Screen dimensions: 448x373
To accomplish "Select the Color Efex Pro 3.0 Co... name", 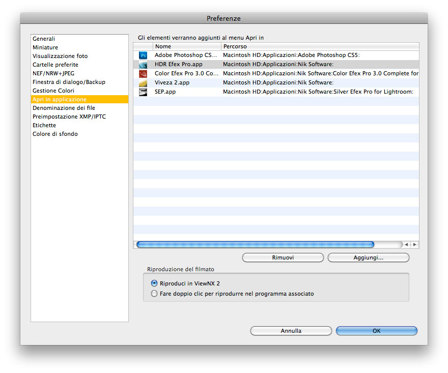I will (186, 73).
